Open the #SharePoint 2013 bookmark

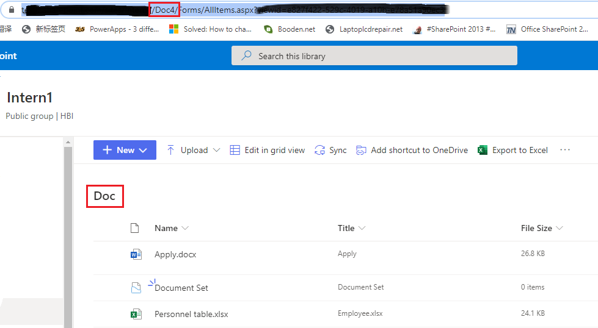coord(454,29)
